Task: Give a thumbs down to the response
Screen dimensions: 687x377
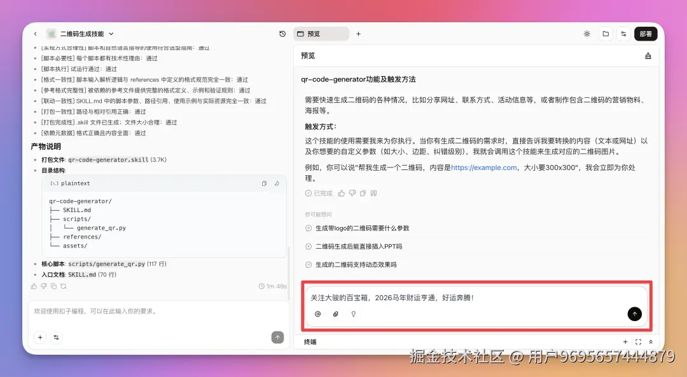Action: pos(352,194)
